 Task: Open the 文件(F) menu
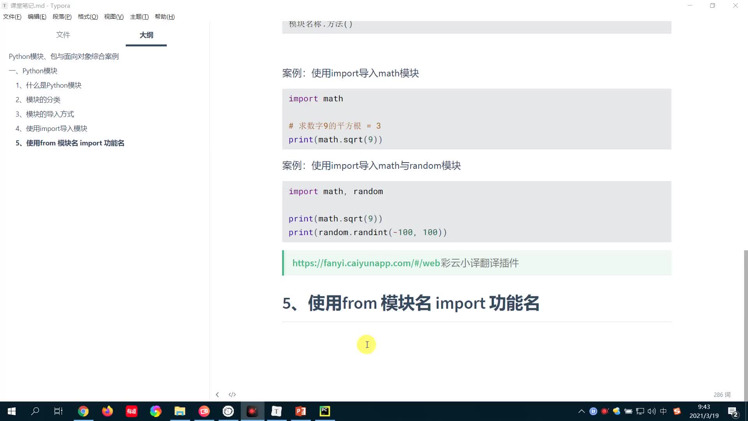coord(12,17)
